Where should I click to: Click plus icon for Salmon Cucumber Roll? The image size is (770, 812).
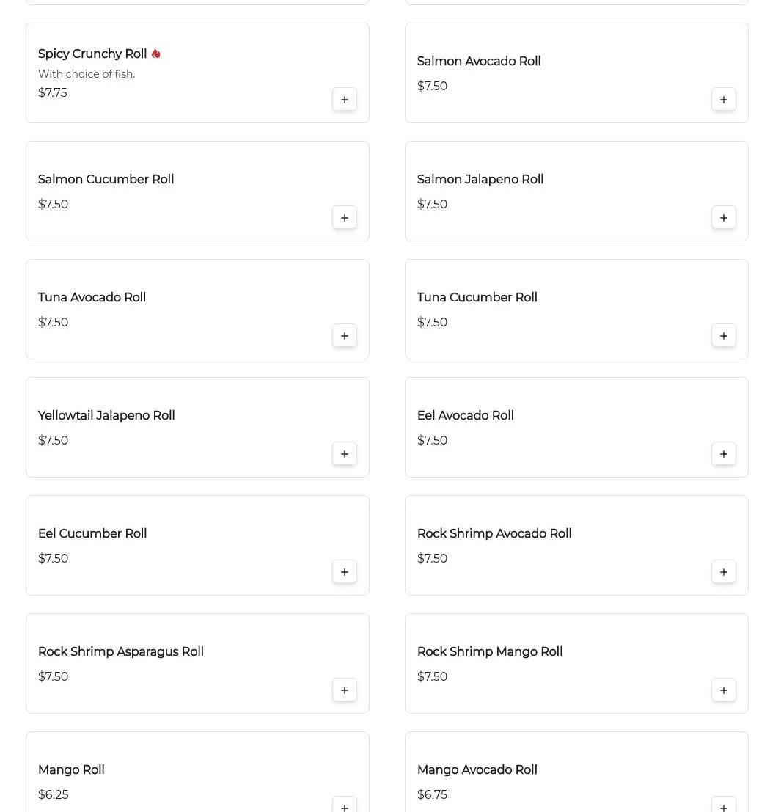[345, 218]
